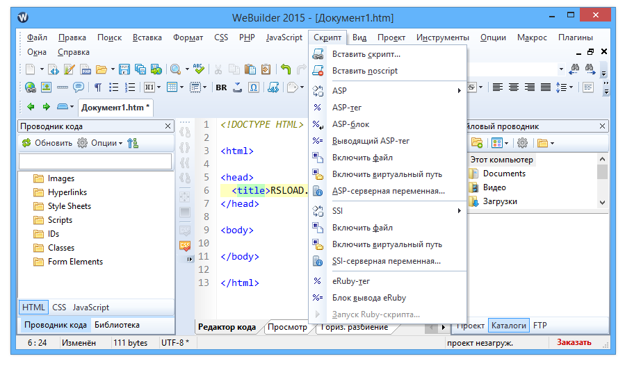Open the Файл menu
Viewport: 625px width, 370px height.
point(37,37)
